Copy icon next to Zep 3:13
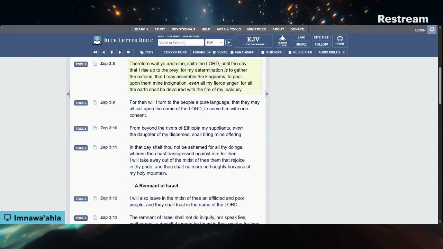This screenshot has width=443, height=249. (x=95, y=218)
